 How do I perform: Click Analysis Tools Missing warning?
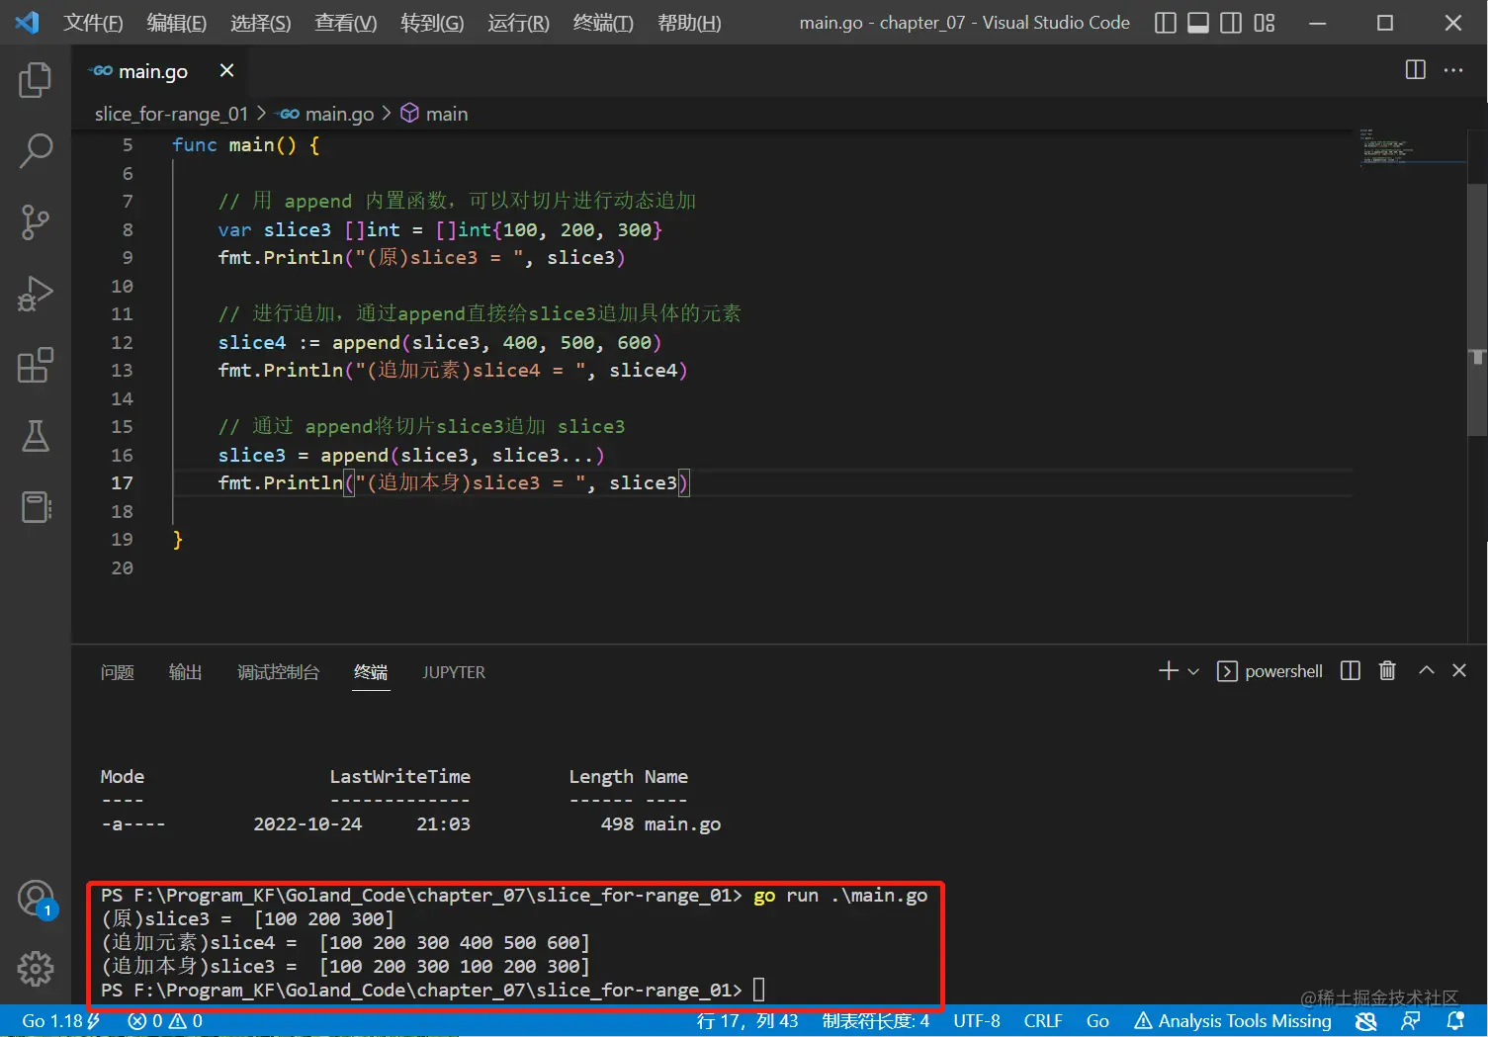tap(1233, 1021)
